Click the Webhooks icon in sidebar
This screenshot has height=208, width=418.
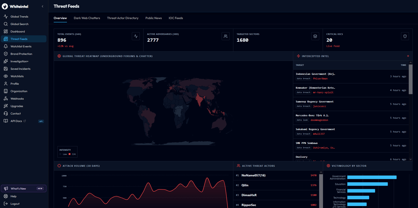pos(6,99)
